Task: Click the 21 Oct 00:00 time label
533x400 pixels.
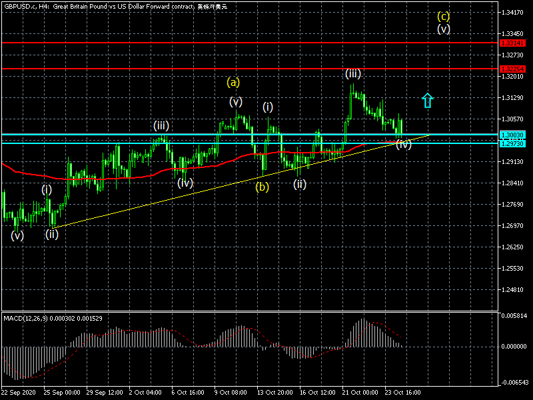Action: point(360,392)
